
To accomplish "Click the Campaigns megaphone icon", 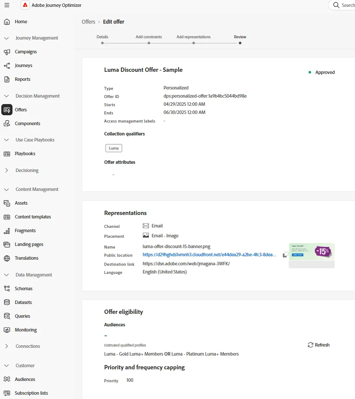I will click(x=7, y=52).
